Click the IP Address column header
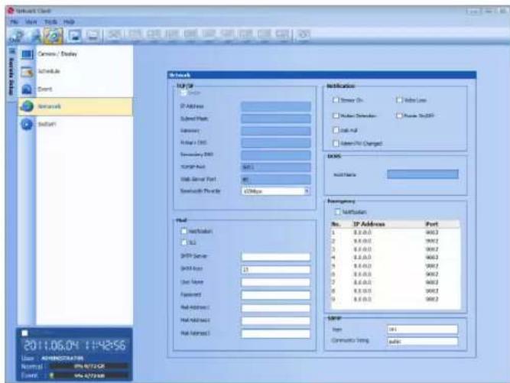The height and width of the screenshot is (383, 510). pos(369,224)
